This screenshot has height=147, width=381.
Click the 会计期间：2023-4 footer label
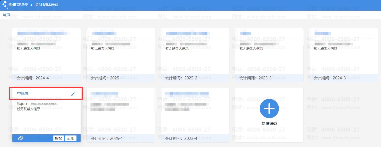(181, 138)
